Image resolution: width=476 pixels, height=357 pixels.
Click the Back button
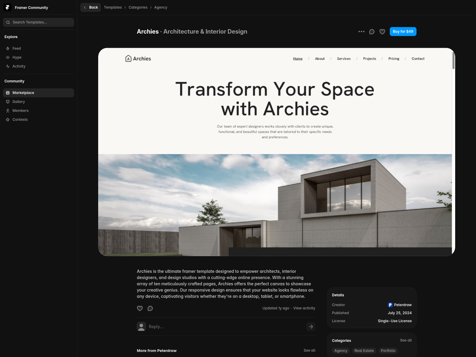coord(90,7)
